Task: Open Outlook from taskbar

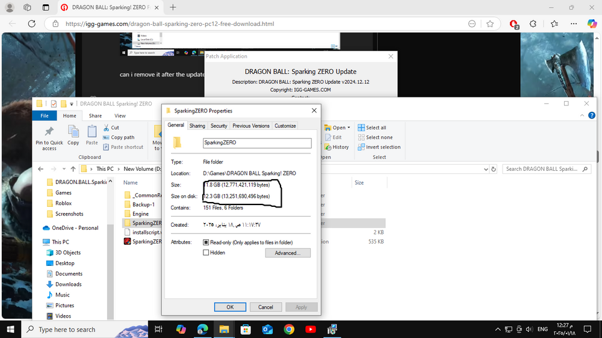Action: point(268,329)
